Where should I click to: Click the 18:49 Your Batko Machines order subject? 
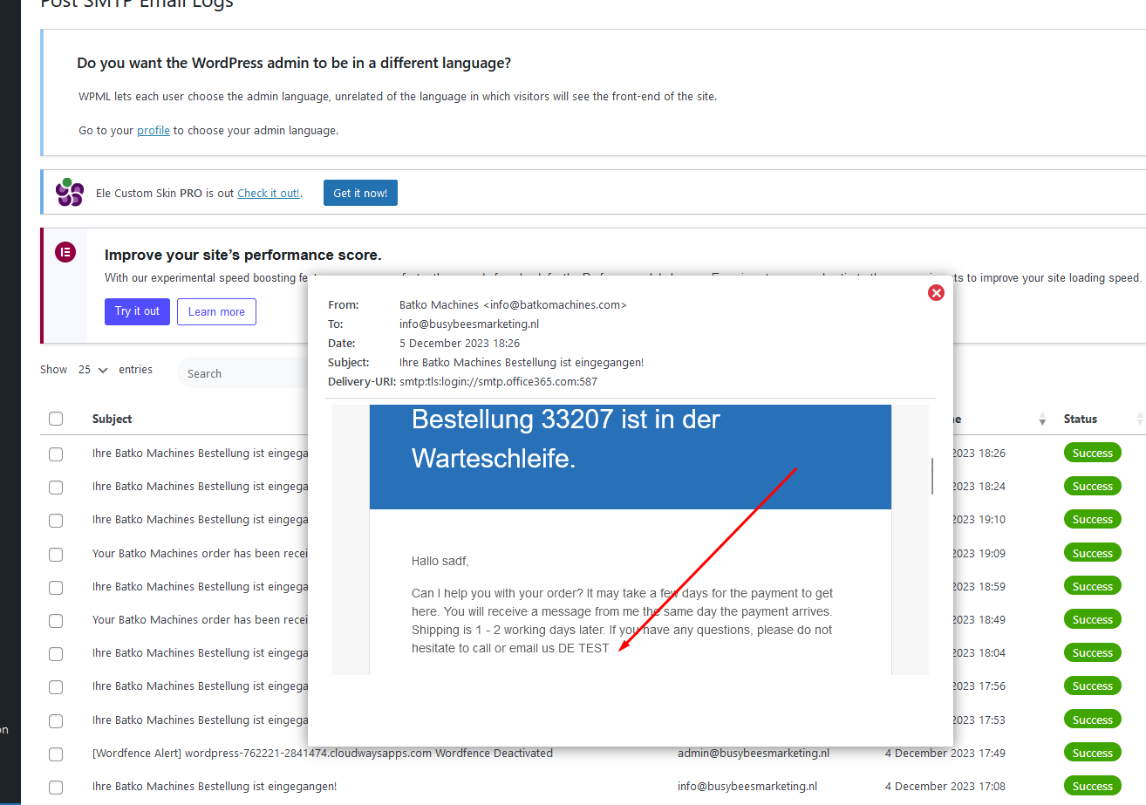pos(200,619)
